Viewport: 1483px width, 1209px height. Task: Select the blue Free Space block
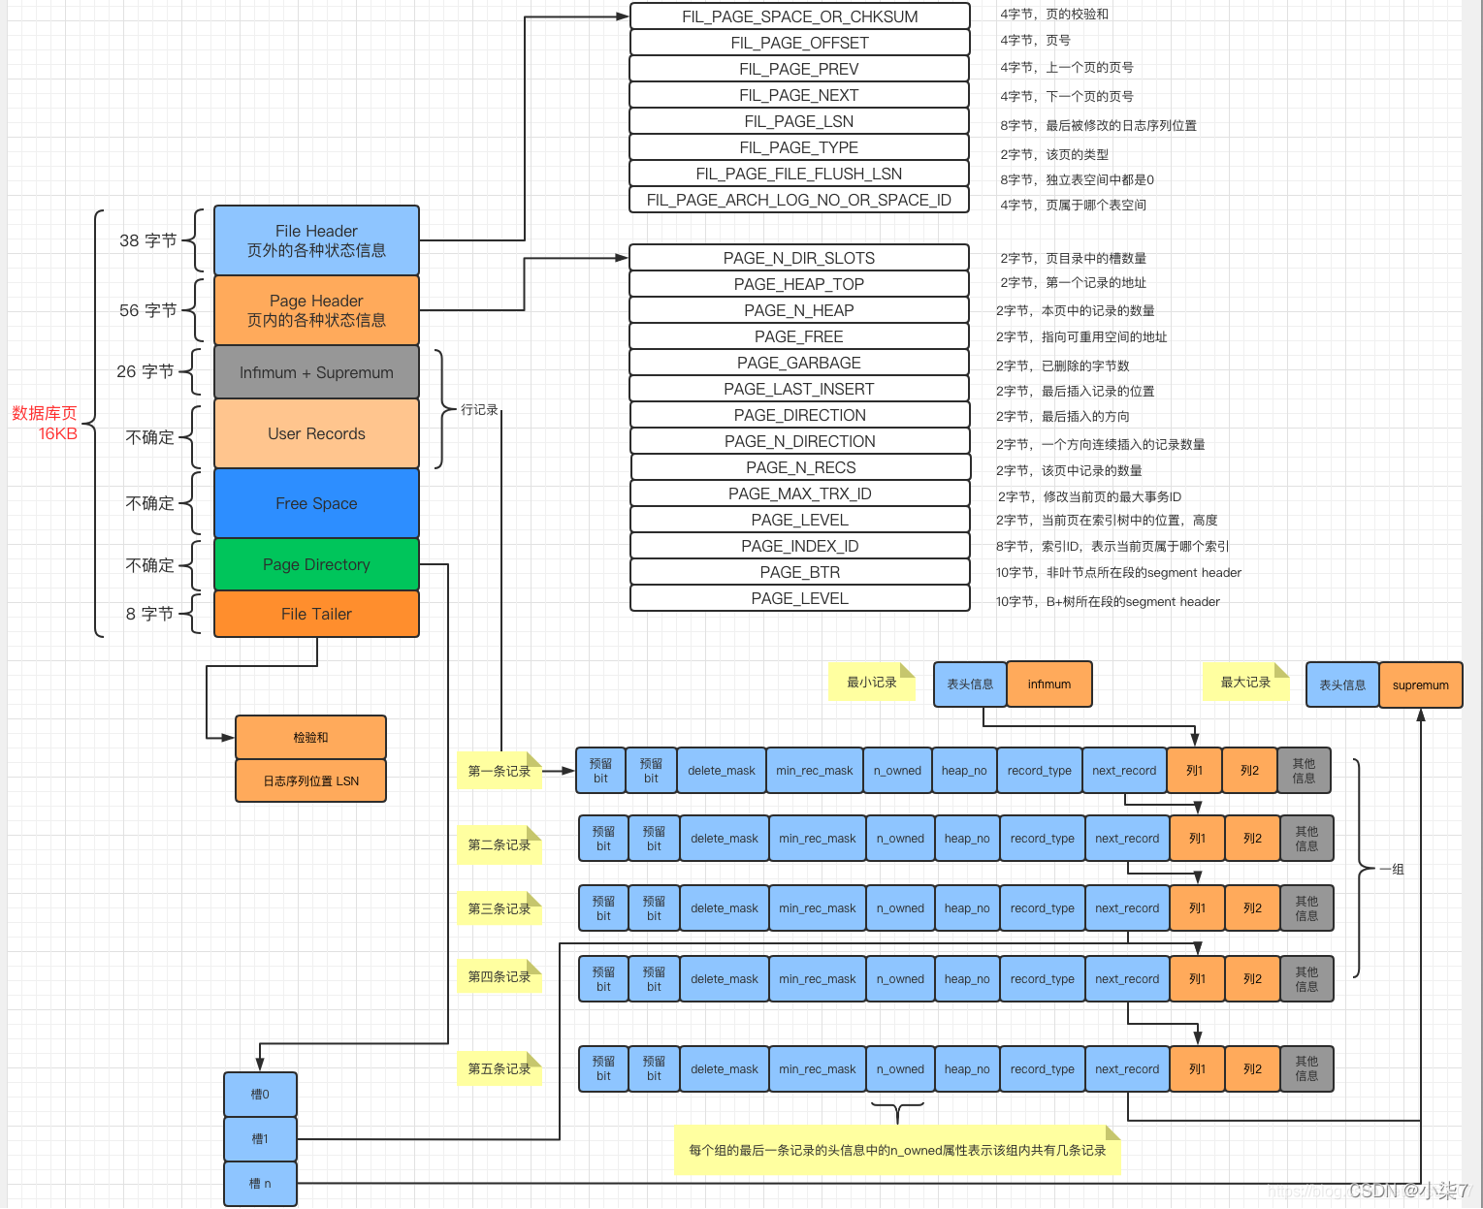tap(316, 503)
